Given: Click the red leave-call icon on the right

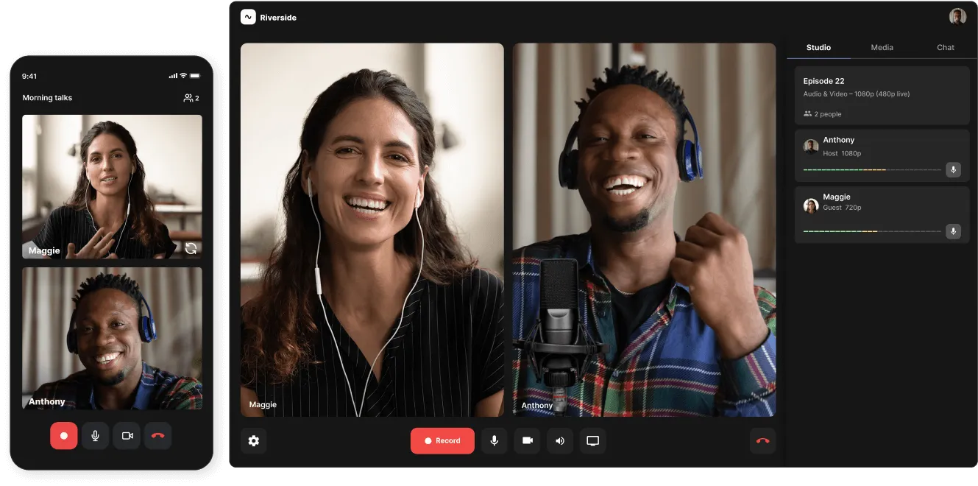Looking at the screenshot, I should 763,440.
